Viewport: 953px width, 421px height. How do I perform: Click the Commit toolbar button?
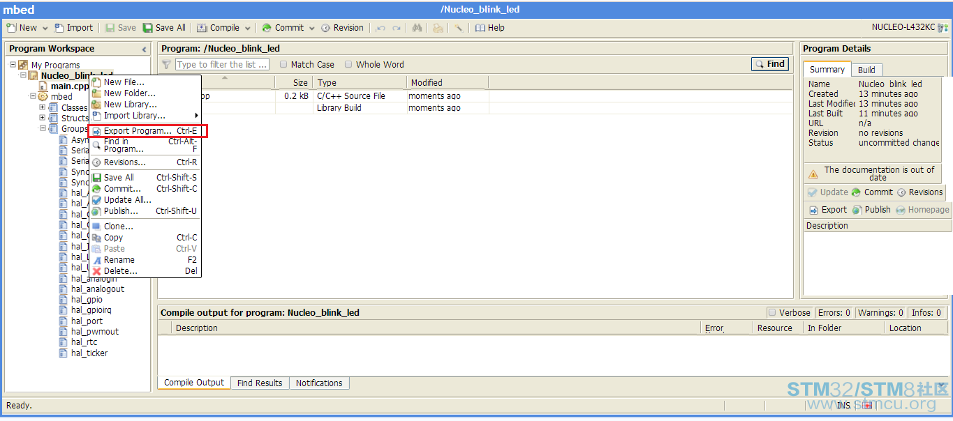point(283,28)
